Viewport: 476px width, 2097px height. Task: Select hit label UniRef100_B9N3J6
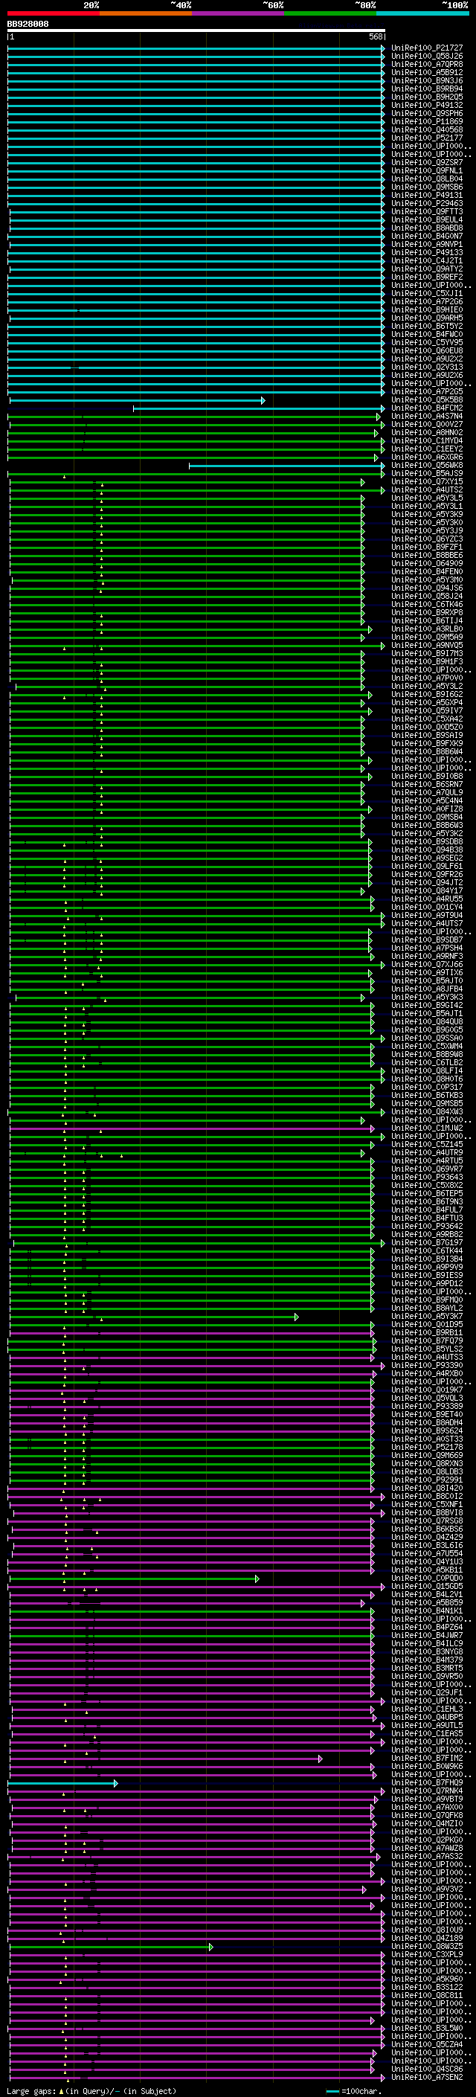[426, 80]
